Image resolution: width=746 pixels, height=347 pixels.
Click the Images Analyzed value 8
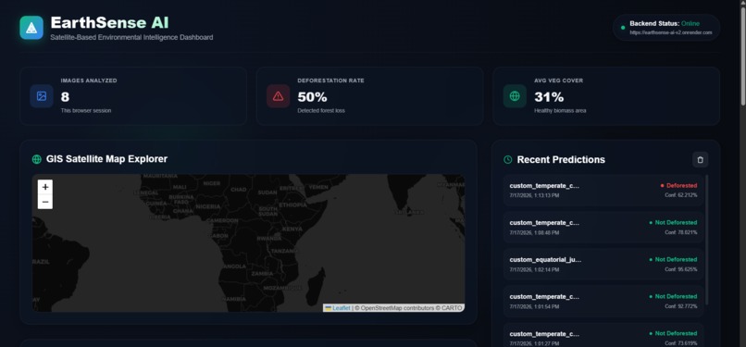point(65,97)
